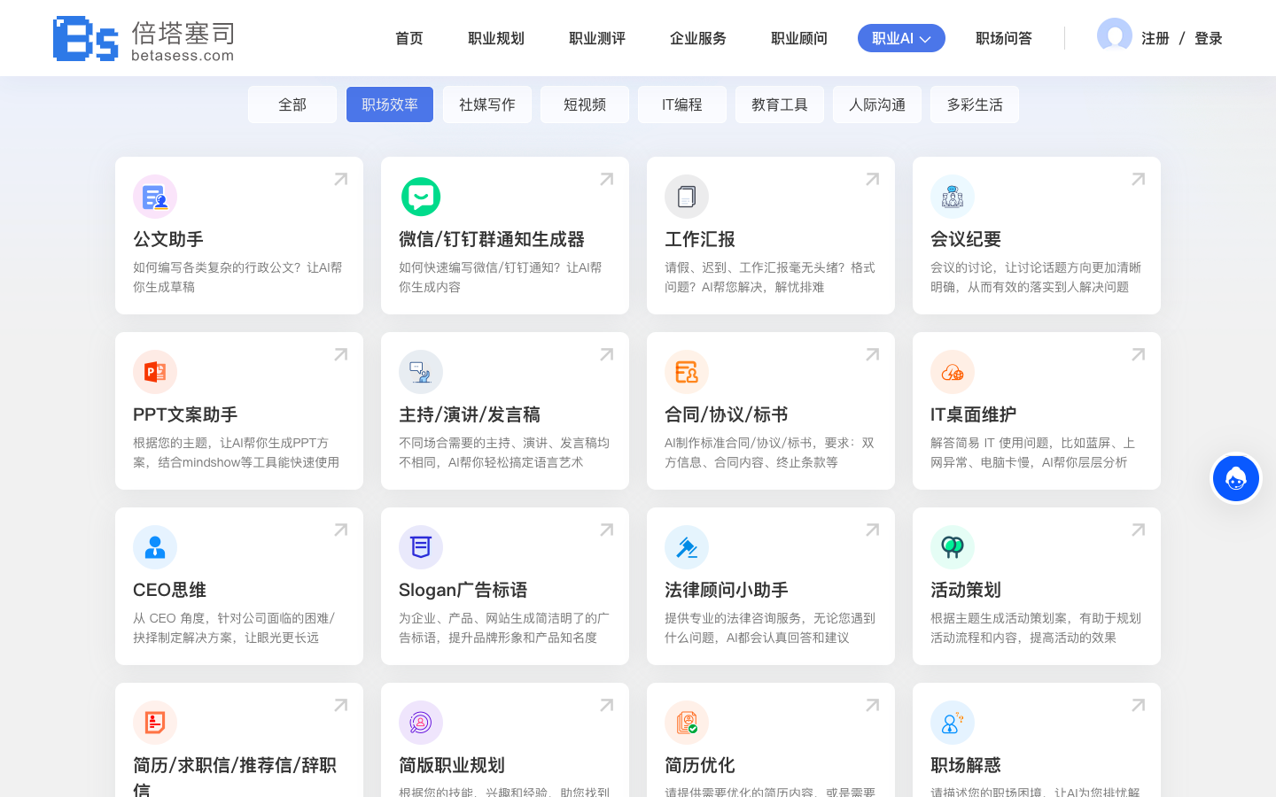Click the 工作汇报 document icon
Screen dimensions: 1276x797
tap(687, 197)
